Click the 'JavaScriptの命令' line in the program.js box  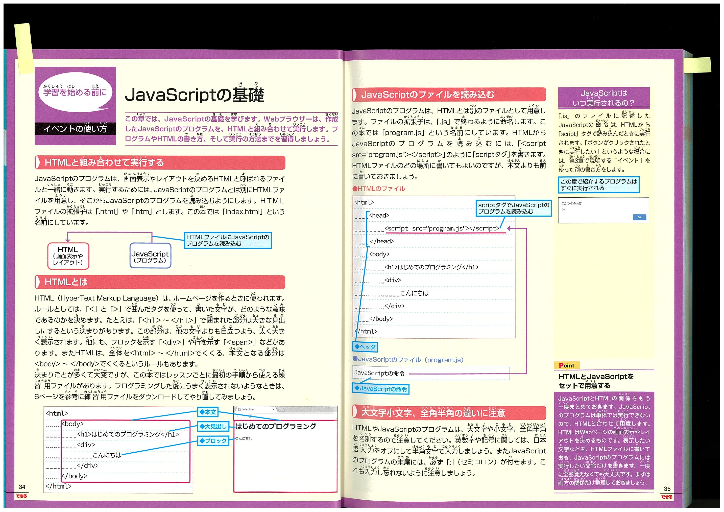coord(379,373)
